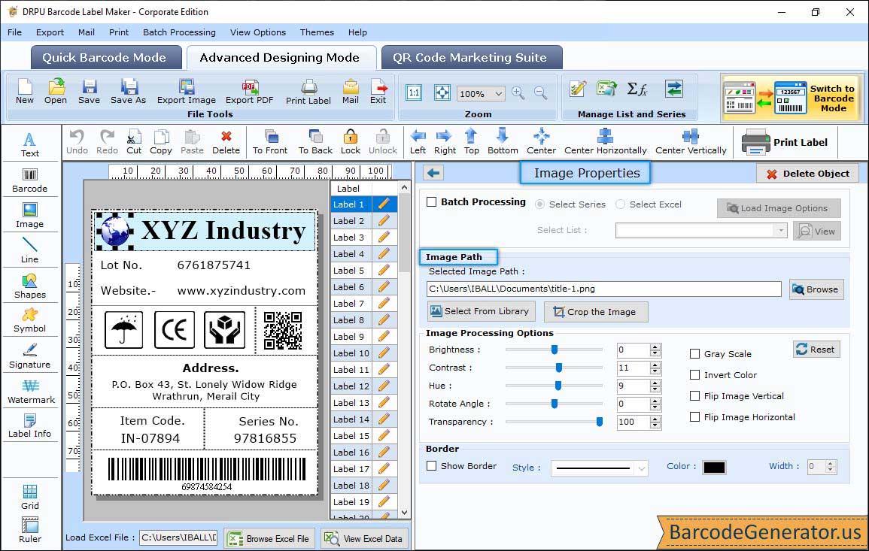This screenshot has height=551, width=869.
Task: Click Center Horizontally alignment
Action: pyautogui.click(x=605, y=142)
